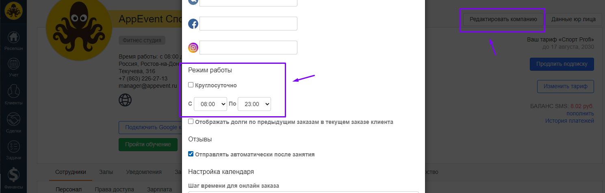The image size is (605, 193).
Task: Toggle the show previous order debts checkbox
Action: tap(191, 121)
